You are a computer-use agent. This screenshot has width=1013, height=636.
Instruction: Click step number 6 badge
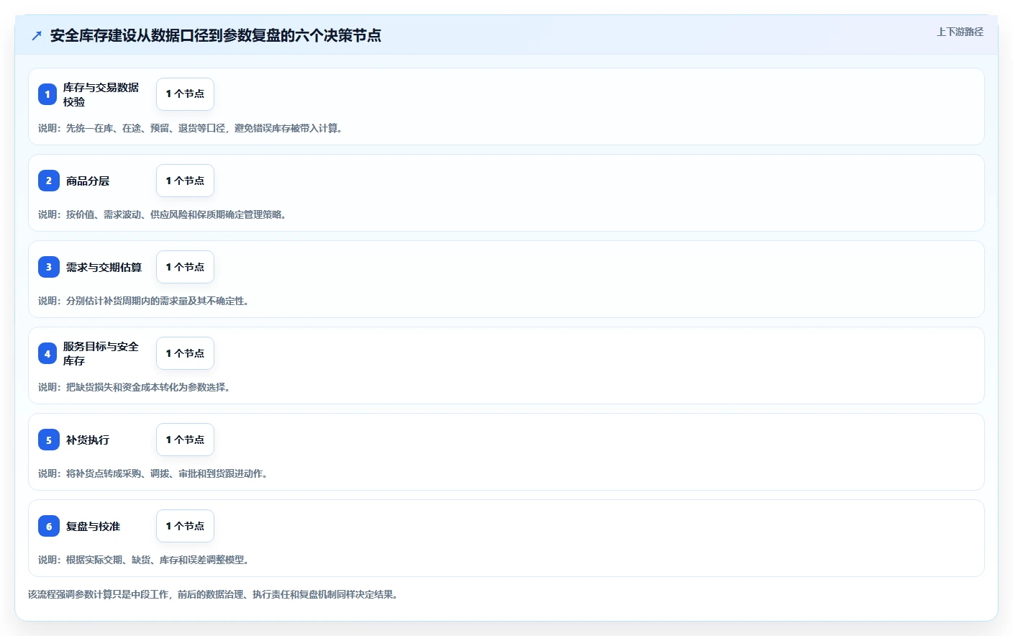49,526
